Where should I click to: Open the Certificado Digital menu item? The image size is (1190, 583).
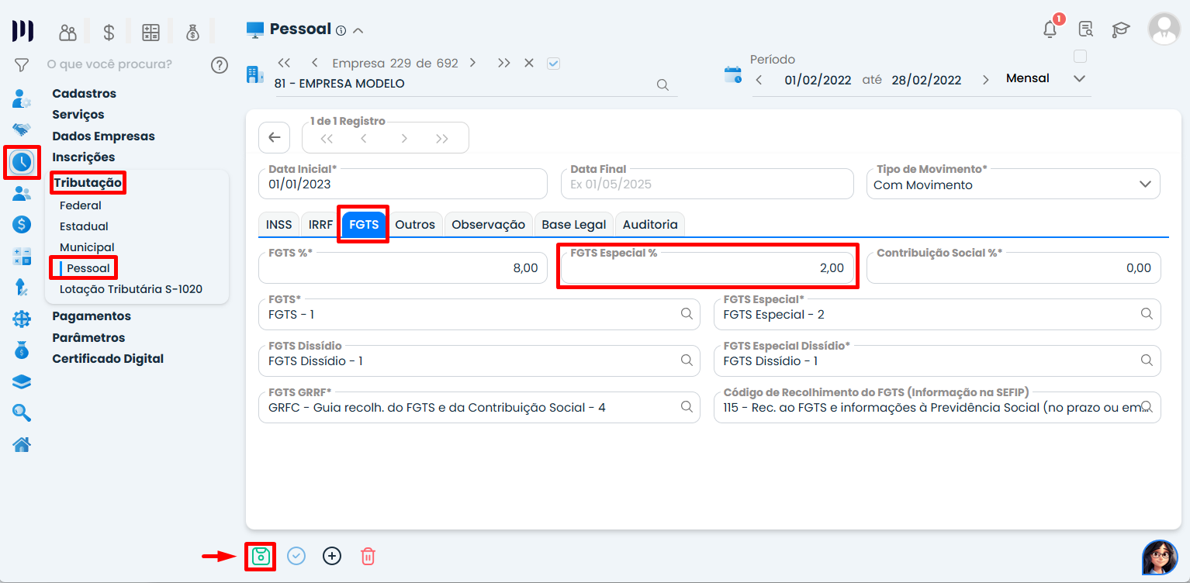pyautogui.click(x=108, y=359)
